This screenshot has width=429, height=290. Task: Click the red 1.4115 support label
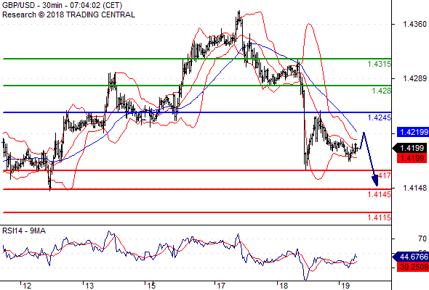[x=380, y=217]
